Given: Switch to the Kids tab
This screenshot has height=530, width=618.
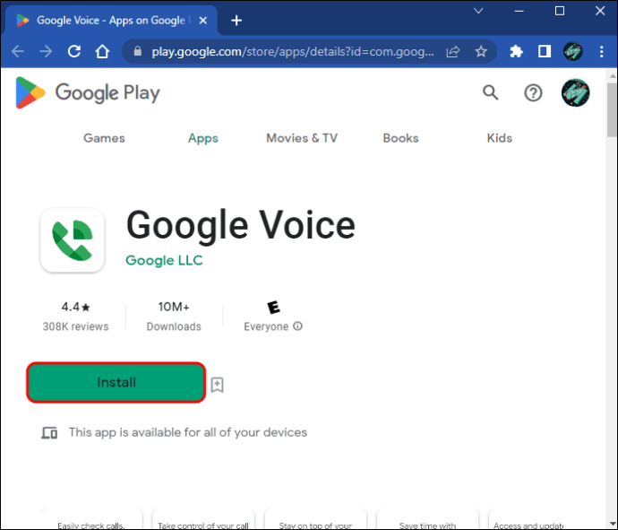Looking at the screenshot, I should (500, 138).
